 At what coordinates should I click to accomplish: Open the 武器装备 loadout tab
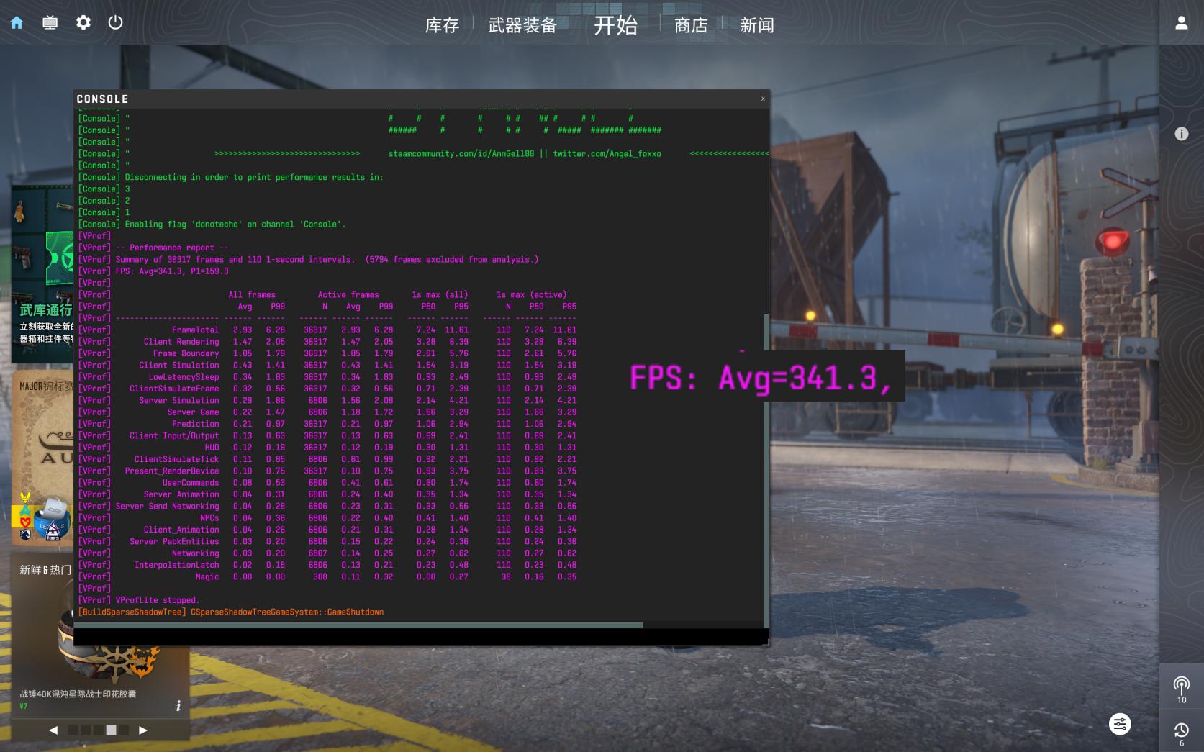522,25
